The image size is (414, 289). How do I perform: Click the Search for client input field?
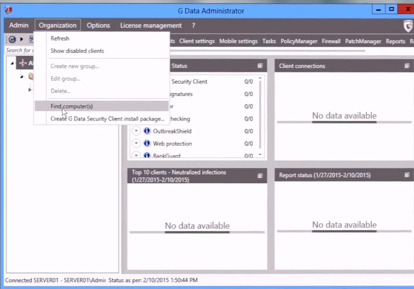pyautogui.click(x=19, y=50)
